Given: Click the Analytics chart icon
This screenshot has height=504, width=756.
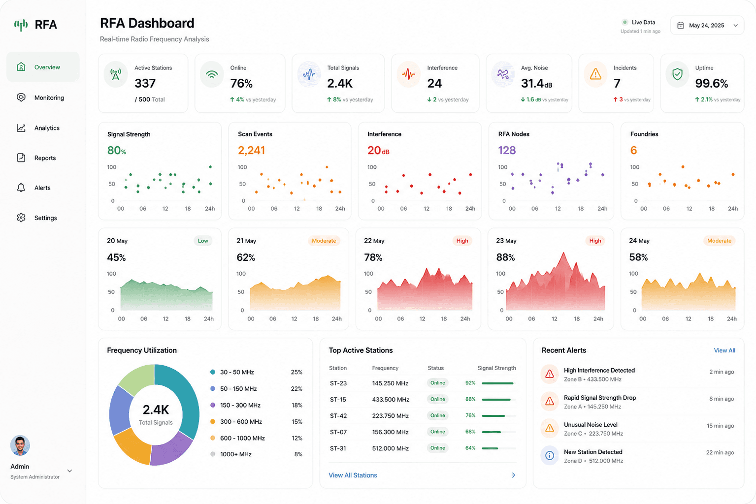Looking at the screenshot, I should (21, 128).
